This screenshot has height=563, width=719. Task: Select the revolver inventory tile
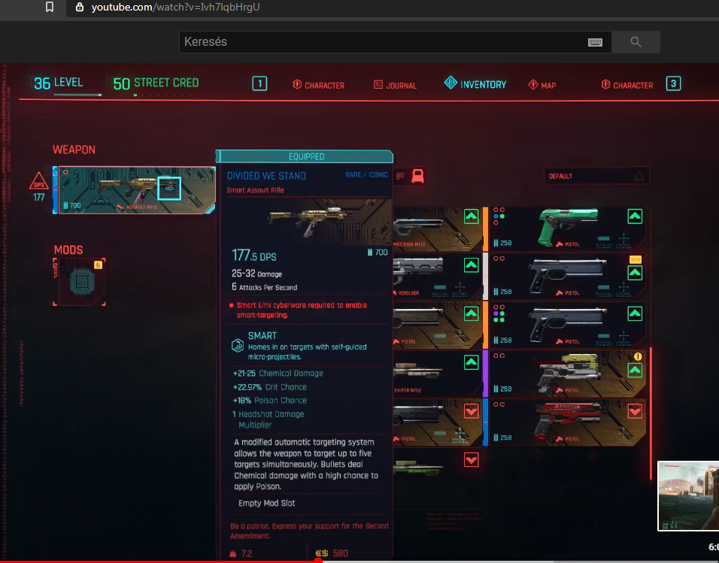[x=438, y=276]
